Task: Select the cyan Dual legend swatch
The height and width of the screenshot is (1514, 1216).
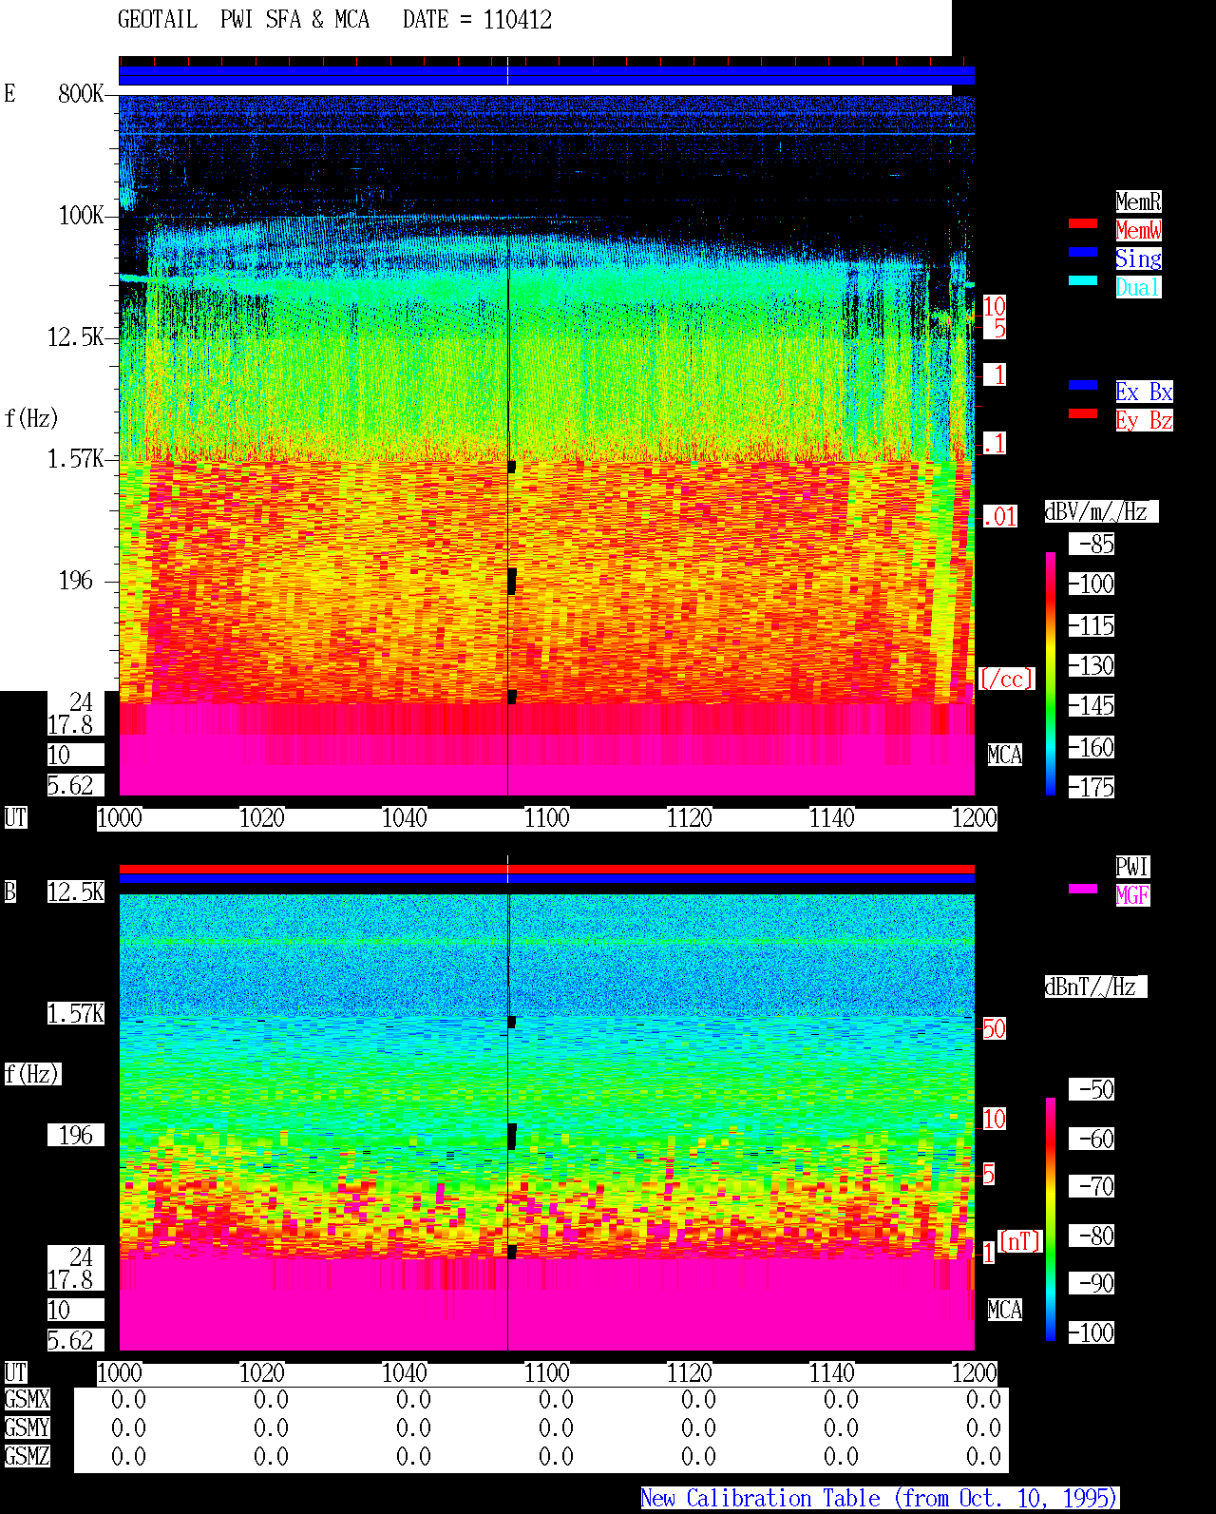Action: (1083, 280)
